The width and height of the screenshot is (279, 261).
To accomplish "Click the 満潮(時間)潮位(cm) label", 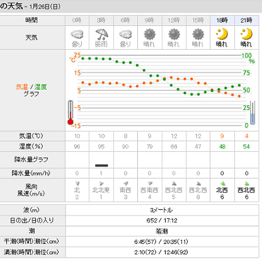I will click(31, 252).
